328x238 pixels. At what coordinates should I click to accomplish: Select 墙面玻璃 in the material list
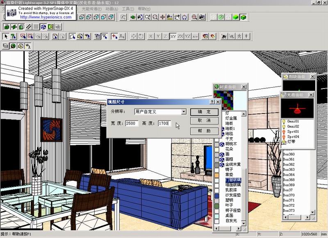233,185
